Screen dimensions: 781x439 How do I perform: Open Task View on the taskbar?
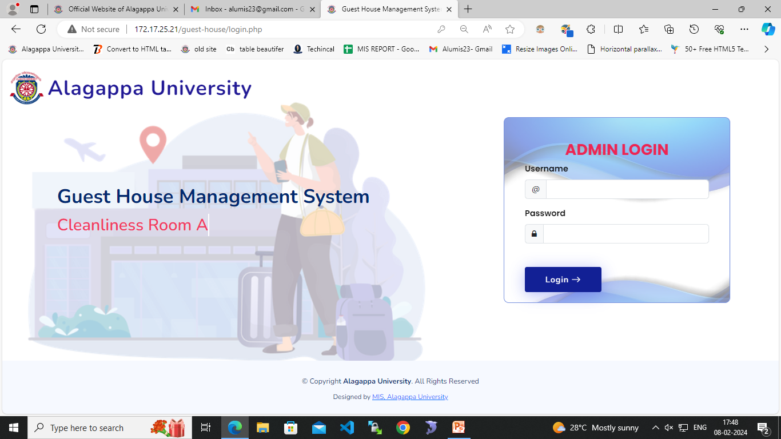206,428
